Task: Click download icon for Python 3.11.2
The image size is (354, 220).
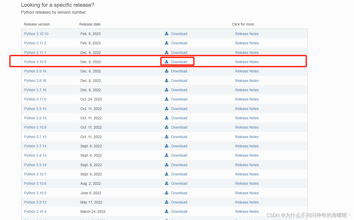Action: (167, 43)
